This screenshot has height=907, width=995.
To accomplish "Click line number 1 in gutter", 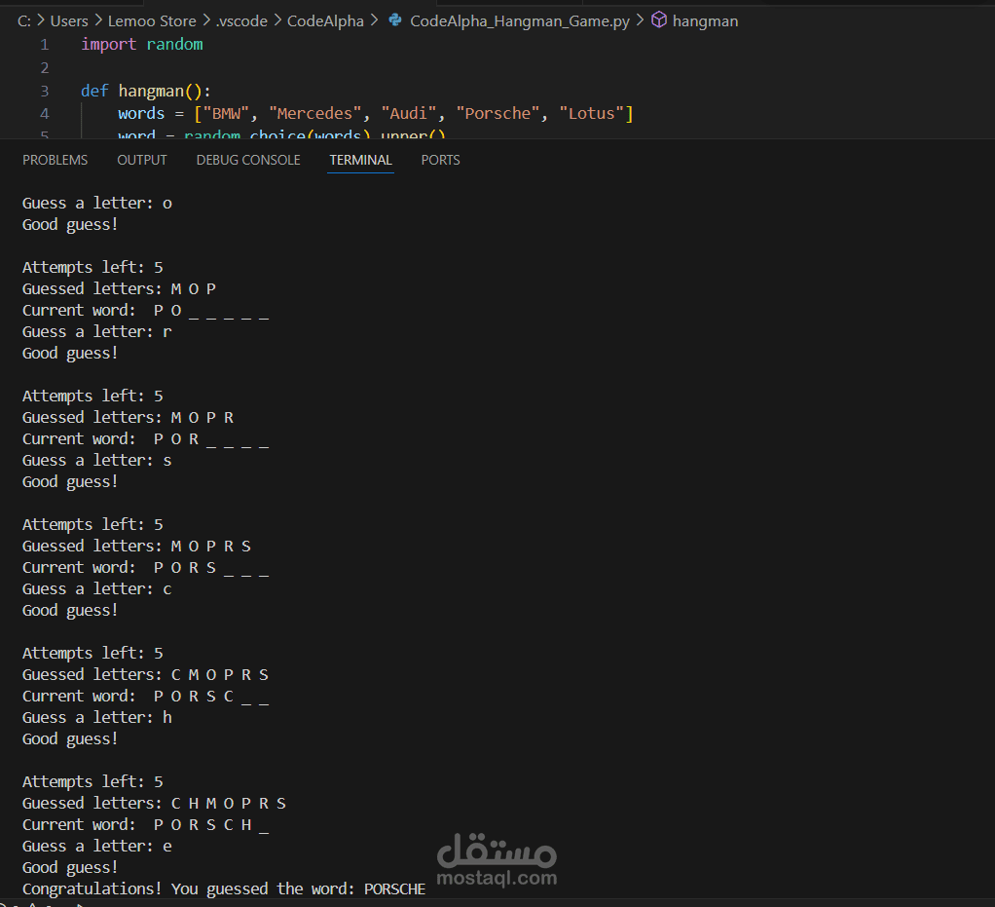I will pyautogui.click(x=45, y=45).
